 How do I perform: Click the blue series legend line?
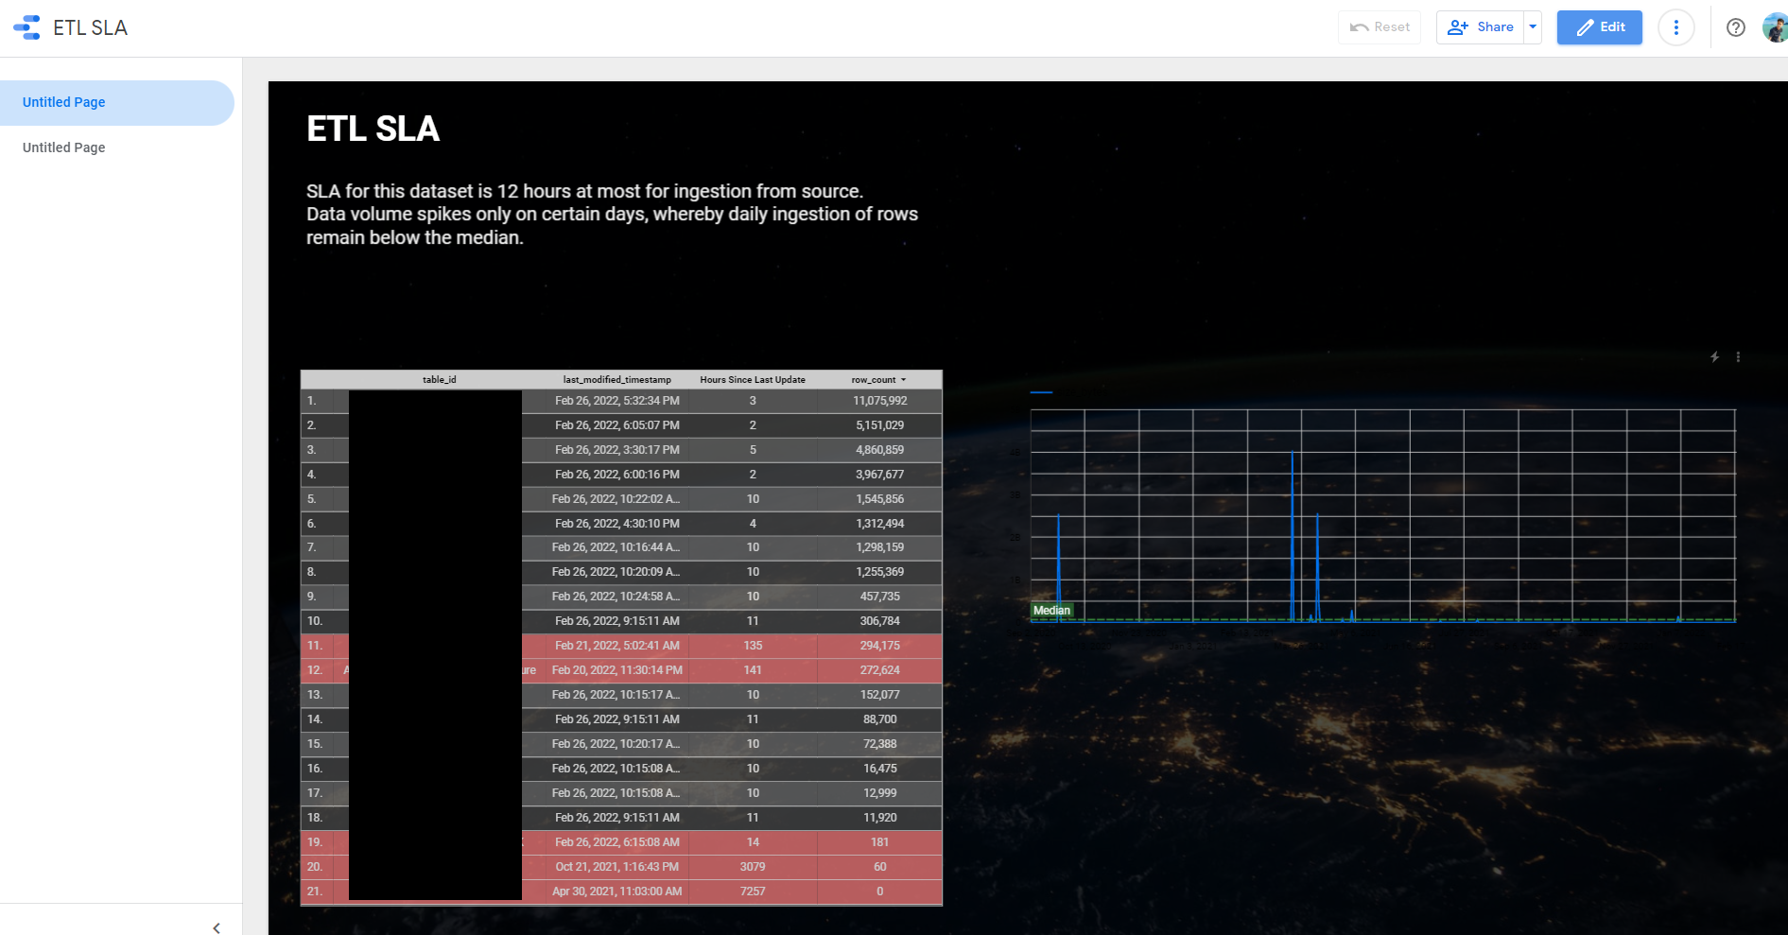[1040, 391]
